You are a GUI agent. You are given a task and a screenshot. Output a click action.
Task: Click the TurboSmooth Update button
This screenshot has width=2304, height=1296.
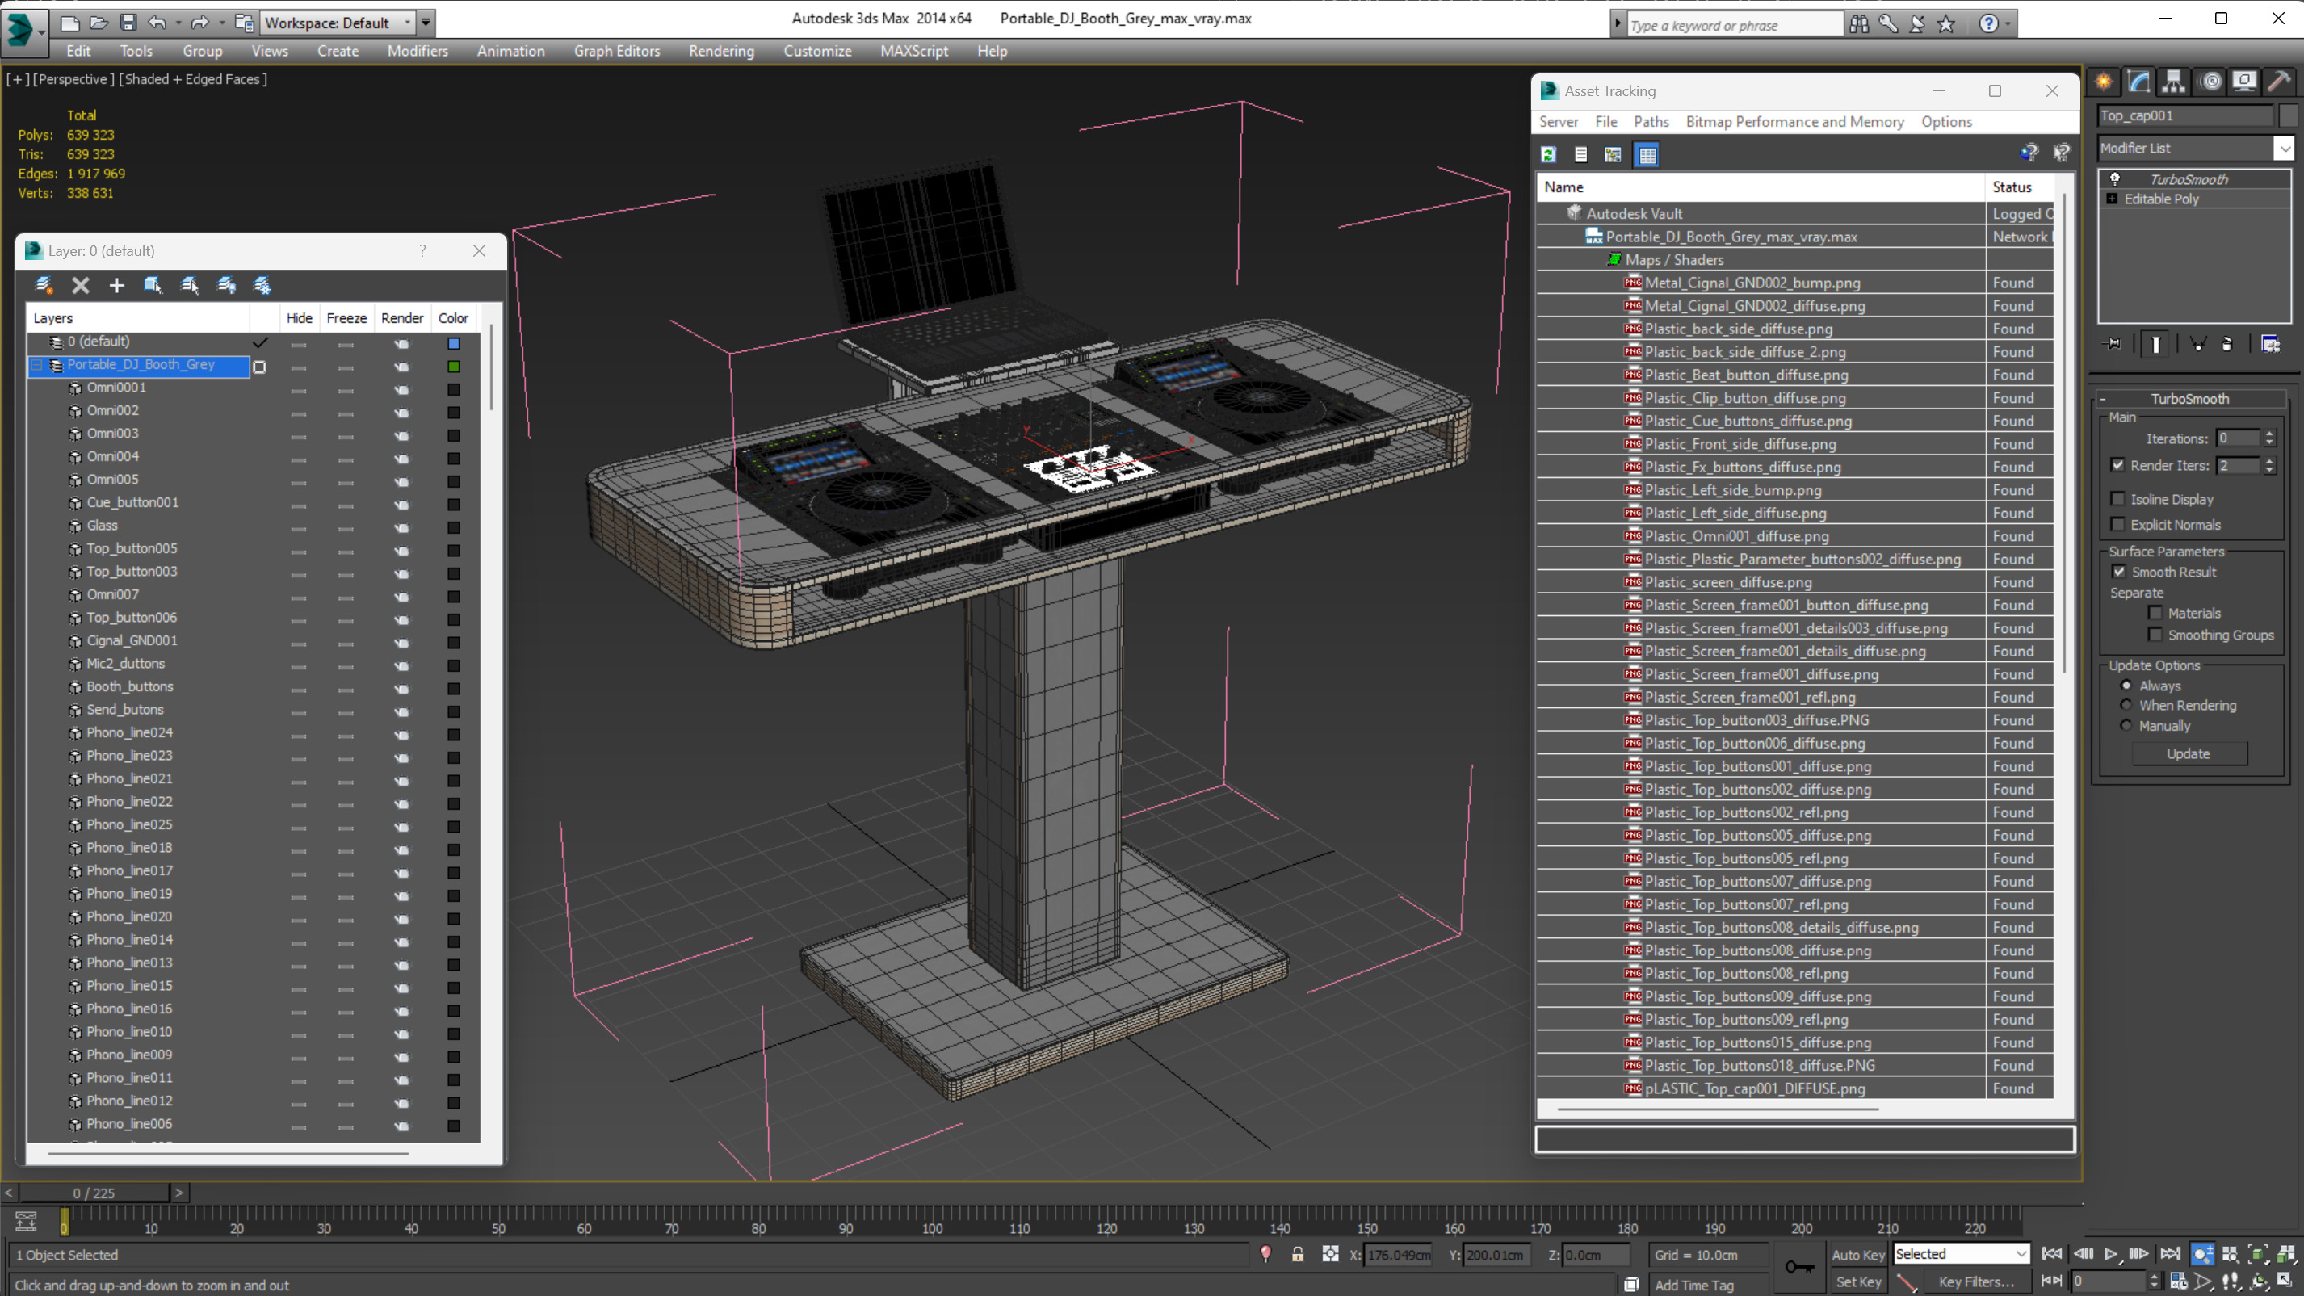click(x=2189, y=754)
